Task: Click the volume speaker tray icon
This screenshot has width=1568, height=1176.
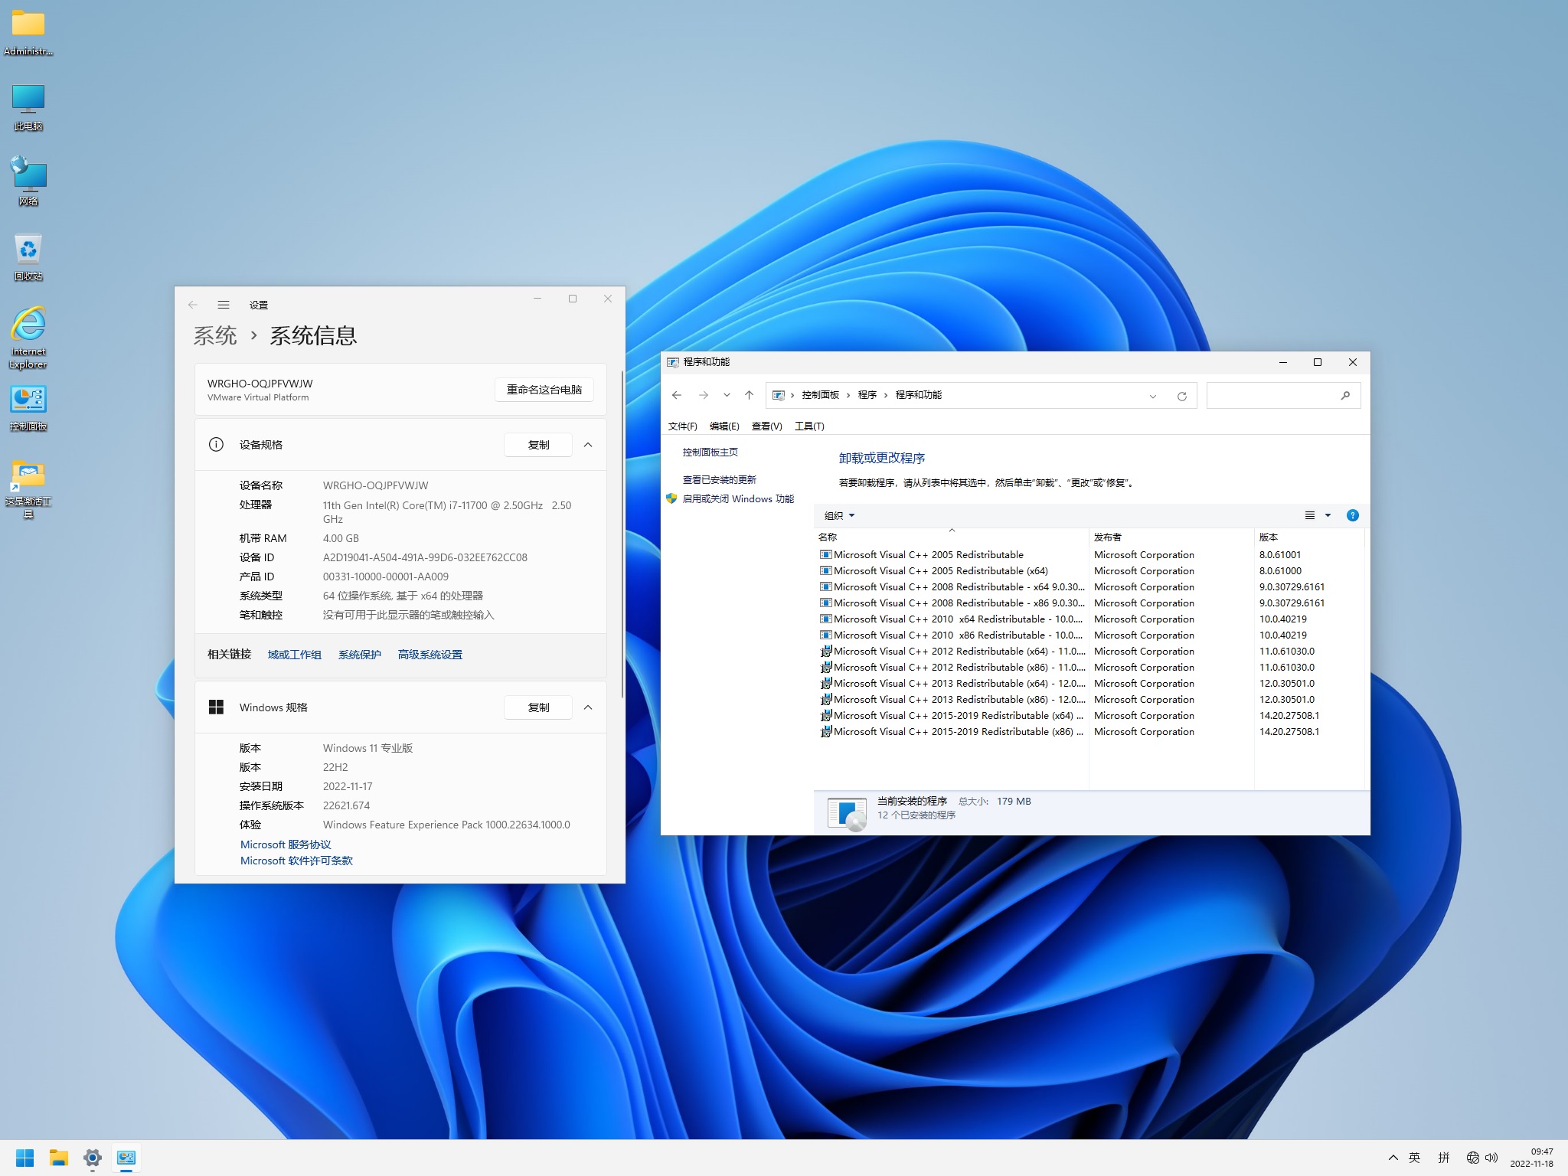Action: [x=1491, y=1158]
